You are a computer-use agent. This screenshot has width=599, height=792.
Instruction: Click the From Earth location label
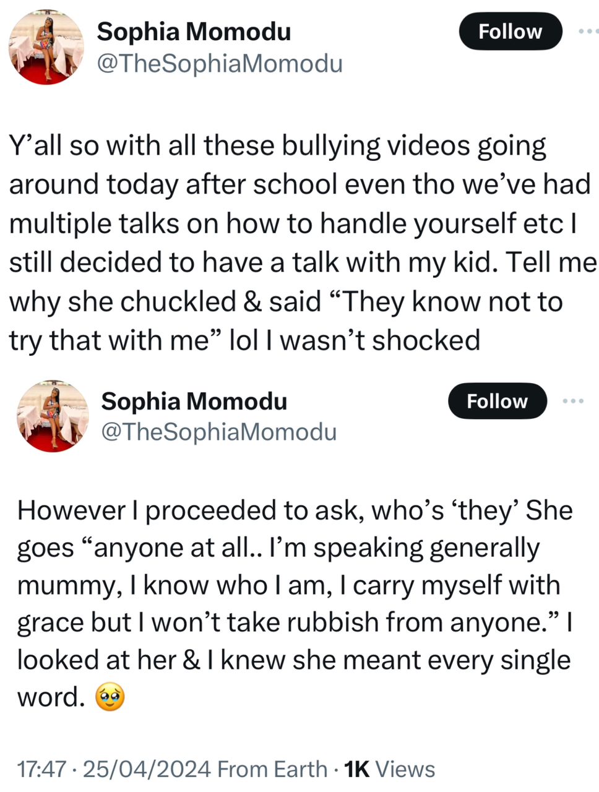tap(272, 769)
